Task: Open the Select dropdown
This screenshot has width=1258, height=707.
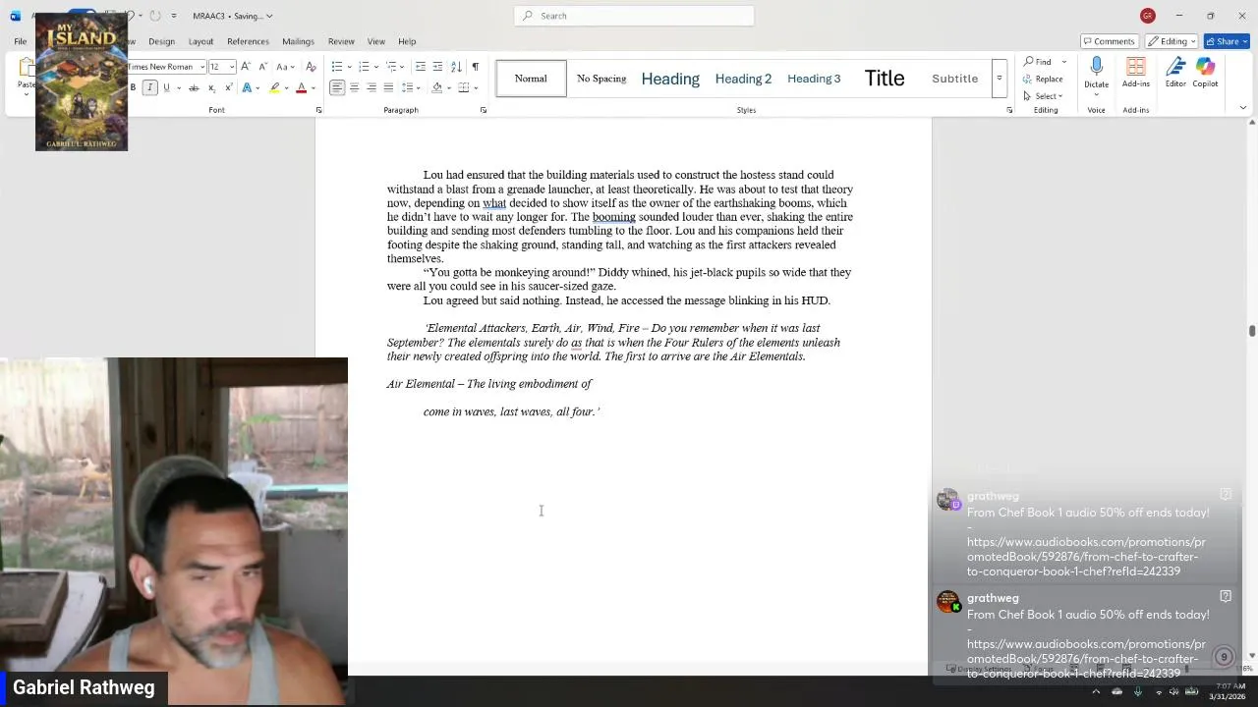Action: click(1044, 95)
